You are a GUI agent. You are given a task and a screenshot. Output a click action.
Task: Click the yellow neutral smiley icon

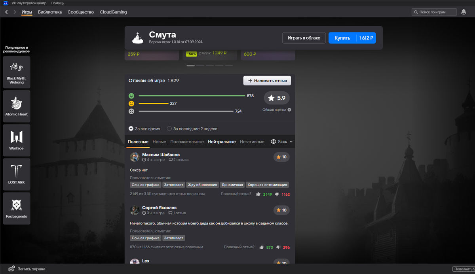131,104
